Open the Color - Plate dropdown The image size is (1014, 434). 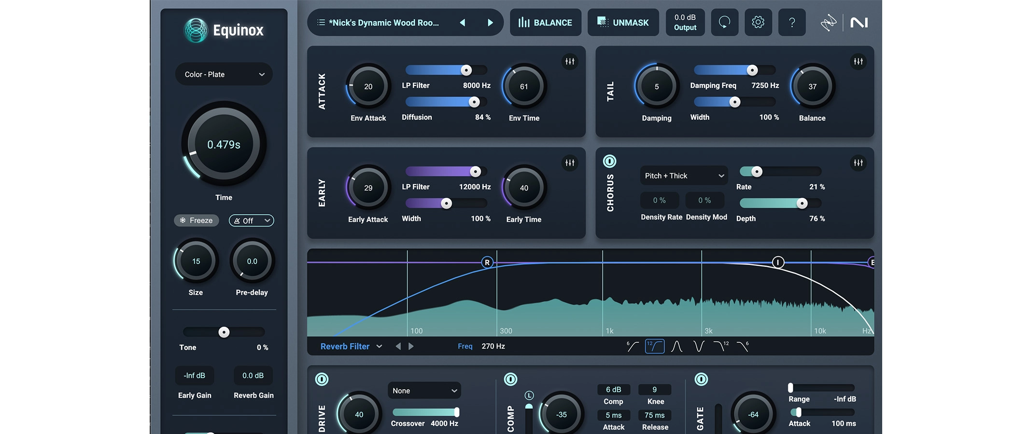[x=224, y=74]
